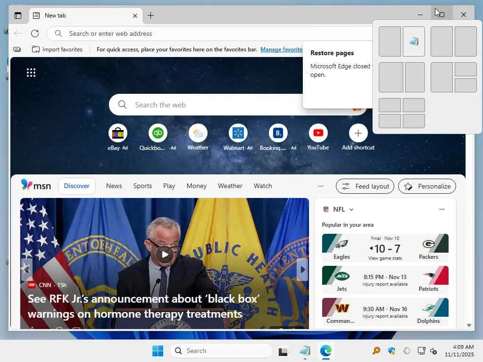
Task: Expand more MSN navigation options ellipsis
Action: click(x=321, y=186)
